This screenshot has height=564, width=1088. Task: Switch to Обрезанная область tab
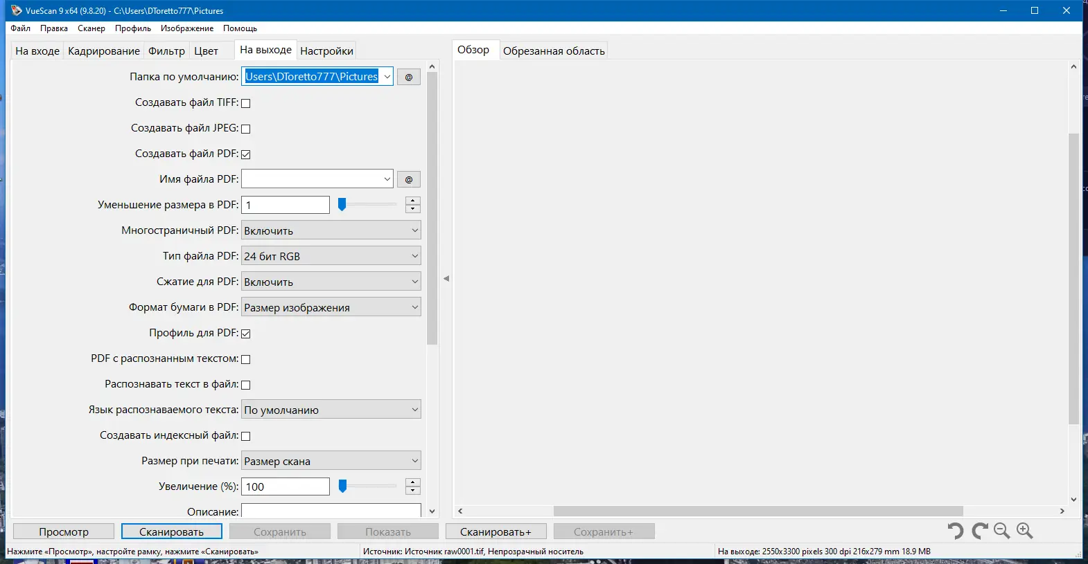[x=554, y=51]
